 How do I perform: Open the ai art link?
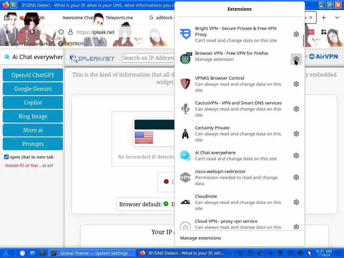click(48, 165)
